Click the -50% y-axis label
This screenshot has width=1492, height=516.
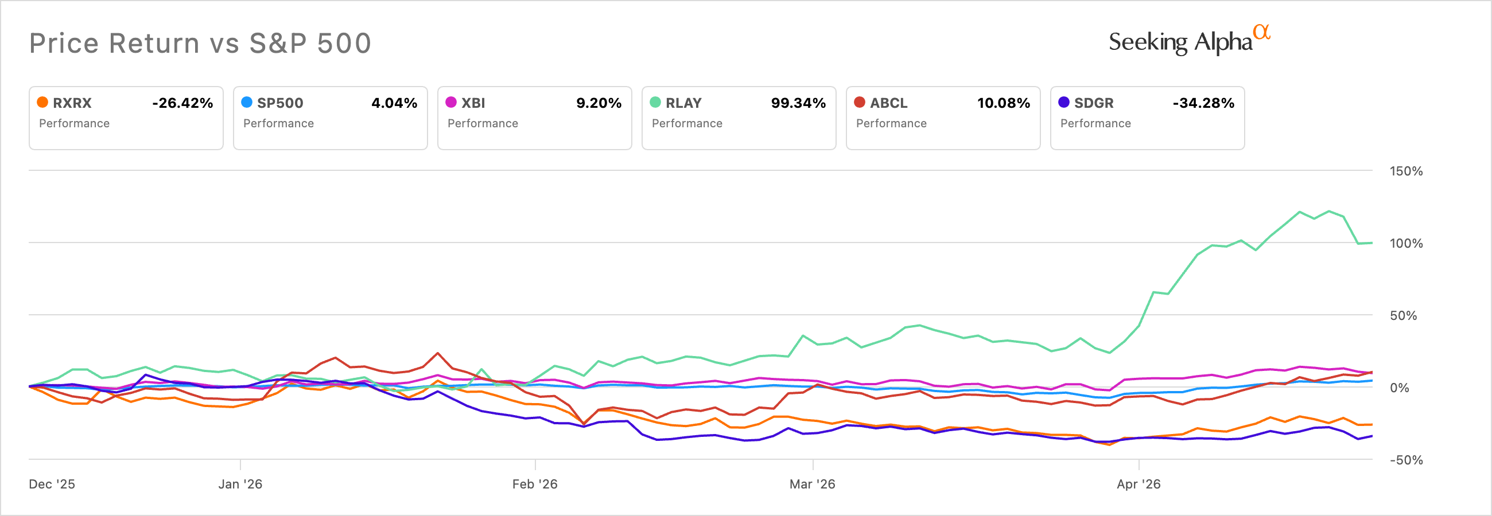click(x=1406, y=460)
